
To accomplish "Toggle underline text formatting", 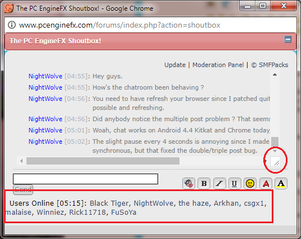I will pyautogui.click(x=235, y=183).
